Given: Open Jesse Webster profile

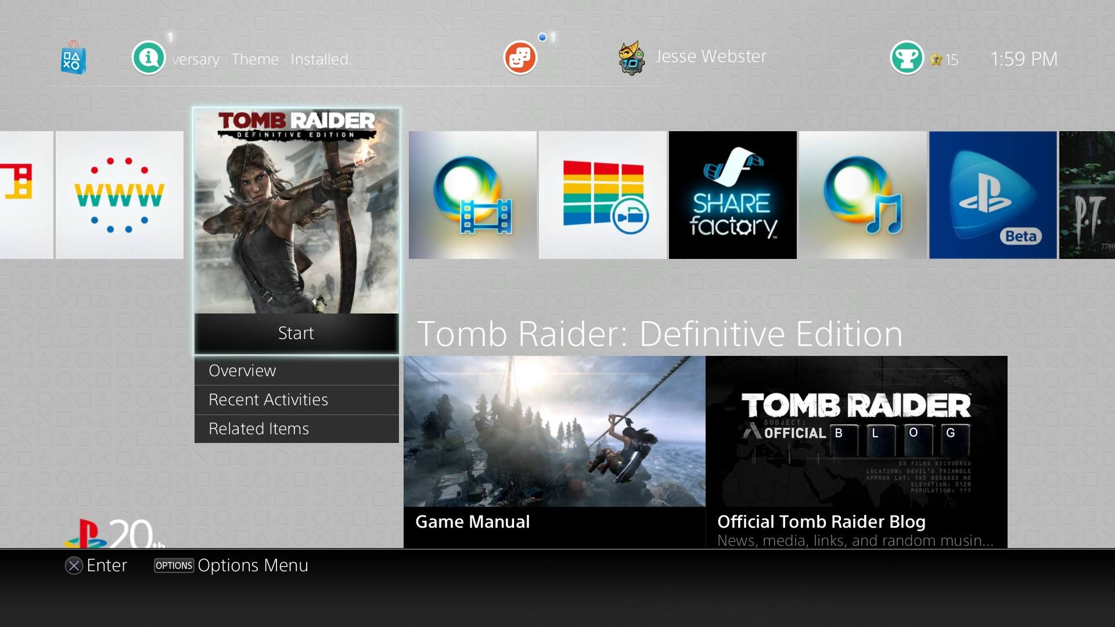Looking at the screenshot, I should tap(693, 57).
